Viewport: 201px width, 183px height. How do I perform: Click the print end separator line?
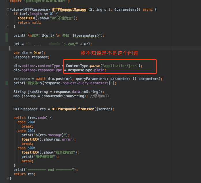[x=45, y=170]
